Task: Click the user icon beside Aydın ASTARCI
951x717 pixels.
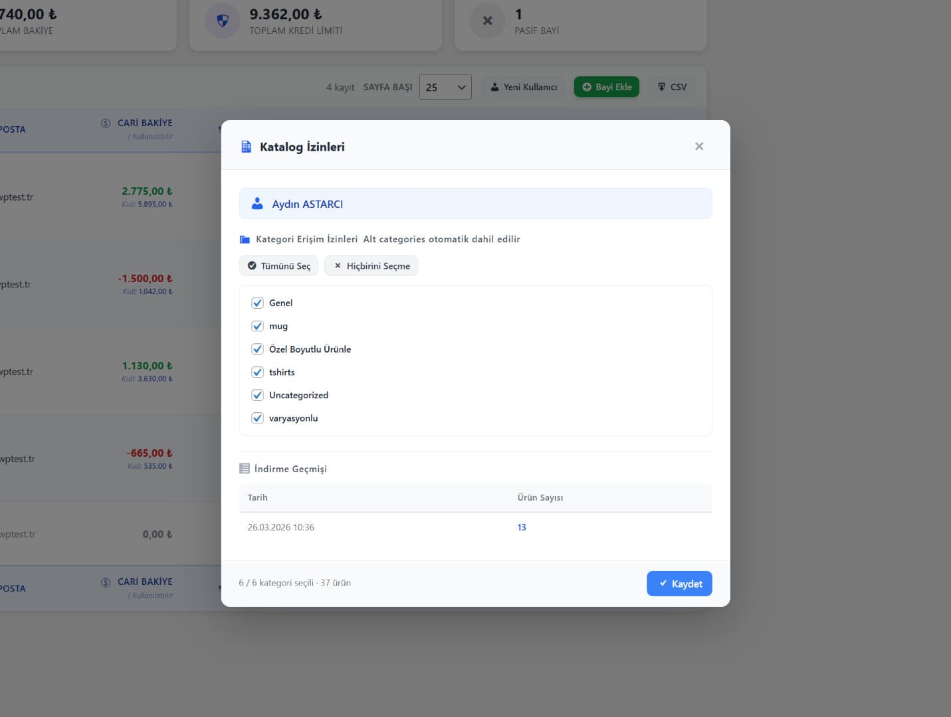Action: pyautogui.click(x=257, y=204)
